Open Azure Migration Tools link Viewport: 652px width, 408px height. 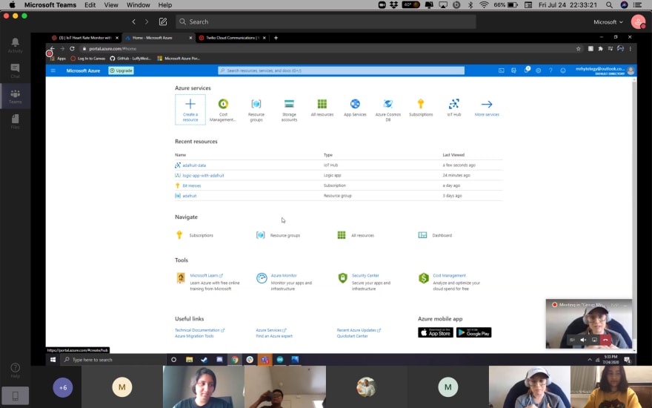point(194,336)
